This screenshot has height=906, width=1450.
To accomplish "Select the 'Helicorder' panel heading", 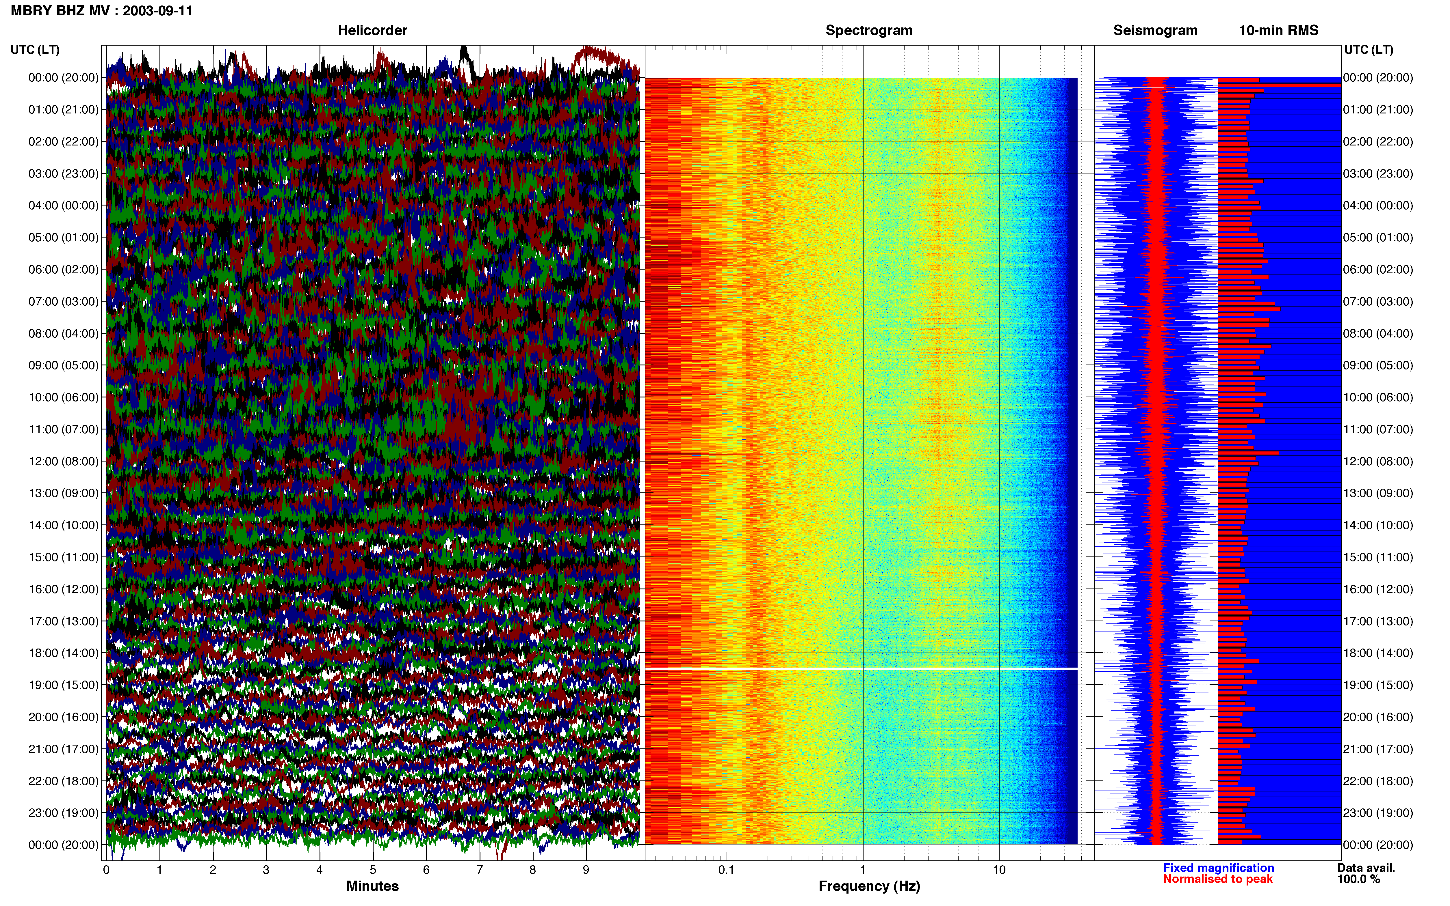I will [x=372, y=31].
